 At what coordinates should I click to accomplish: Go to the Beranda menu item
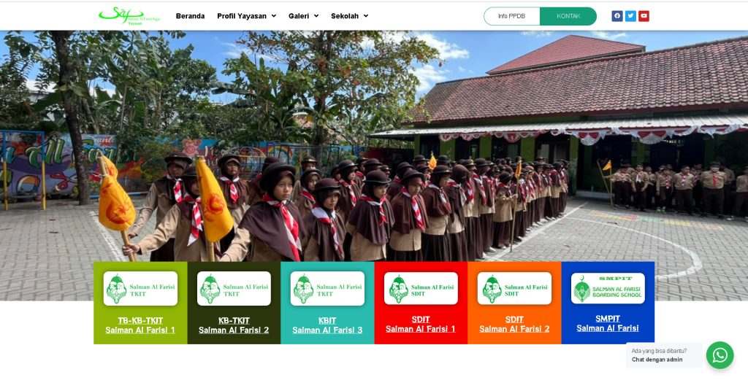tap(190, 16)
